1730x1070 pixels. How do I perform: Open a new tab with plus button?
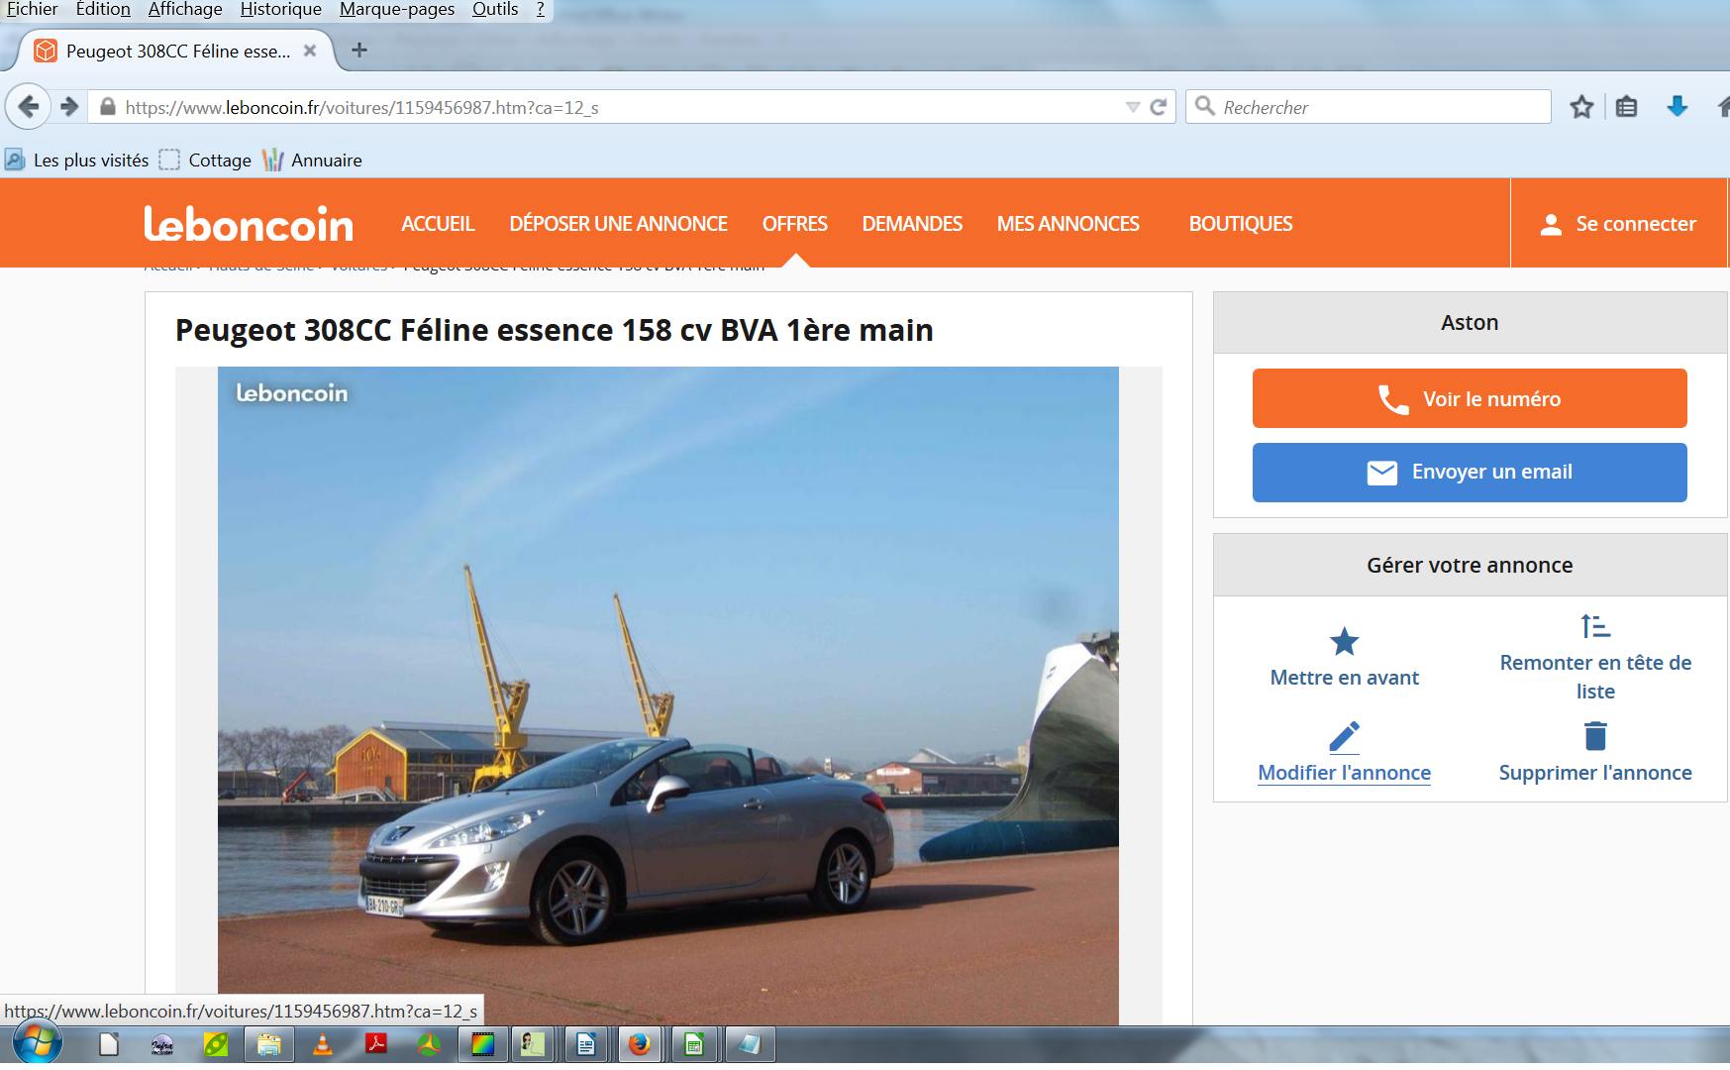[x=359, y=51]
